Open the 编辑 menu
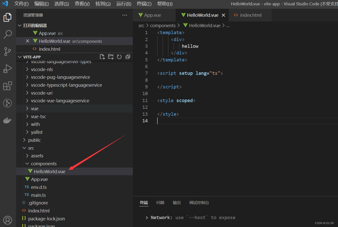338x227 pixels. tap(42, 4)
